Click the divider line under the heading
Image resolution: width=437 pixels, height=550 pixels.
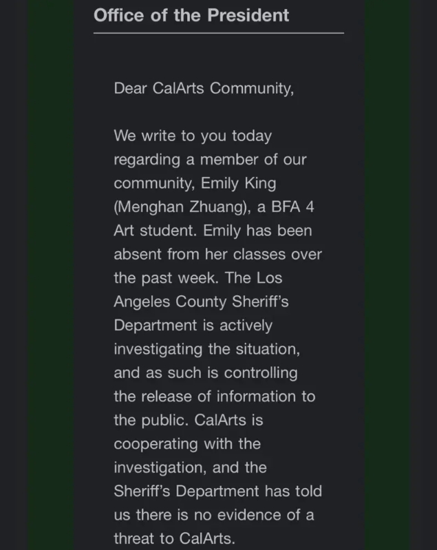tap(218, 33)
